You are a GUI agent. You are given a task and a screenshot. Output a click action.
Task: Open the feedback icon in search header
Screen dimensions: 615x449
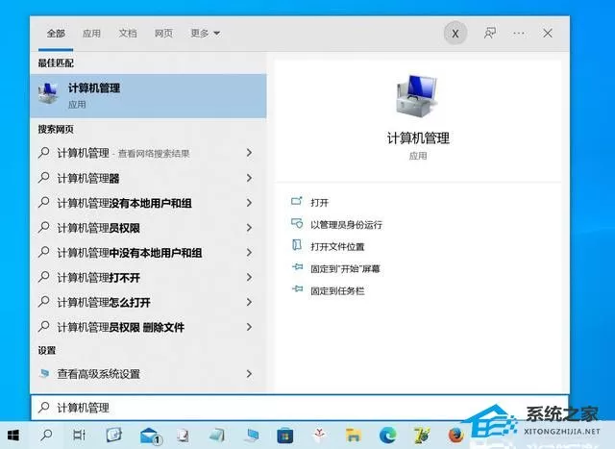[x=489, y=34]
